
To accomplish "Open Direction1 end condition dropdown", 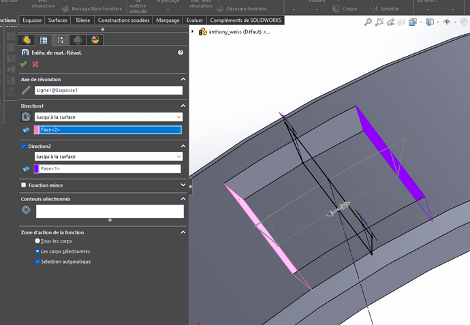I will point(178,117).
